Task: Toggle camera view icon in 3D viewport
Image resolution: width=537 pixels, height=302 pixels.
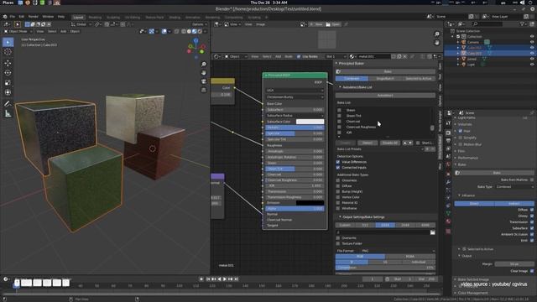Action: [204, 81]
